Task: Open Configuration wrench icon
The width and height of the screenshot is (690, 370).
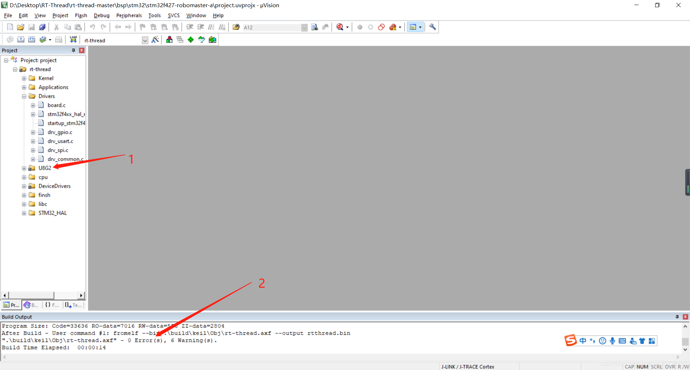Action: click(433, 27)
